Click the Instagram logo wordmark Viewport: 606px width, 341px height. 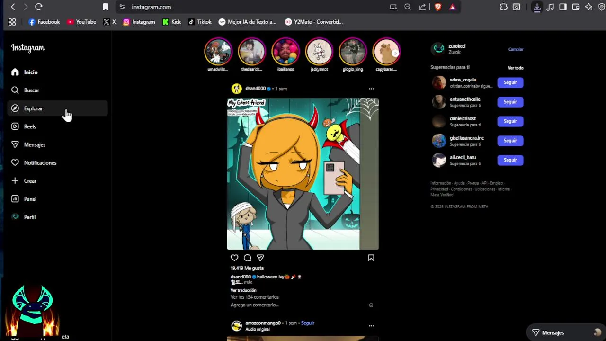27,48
